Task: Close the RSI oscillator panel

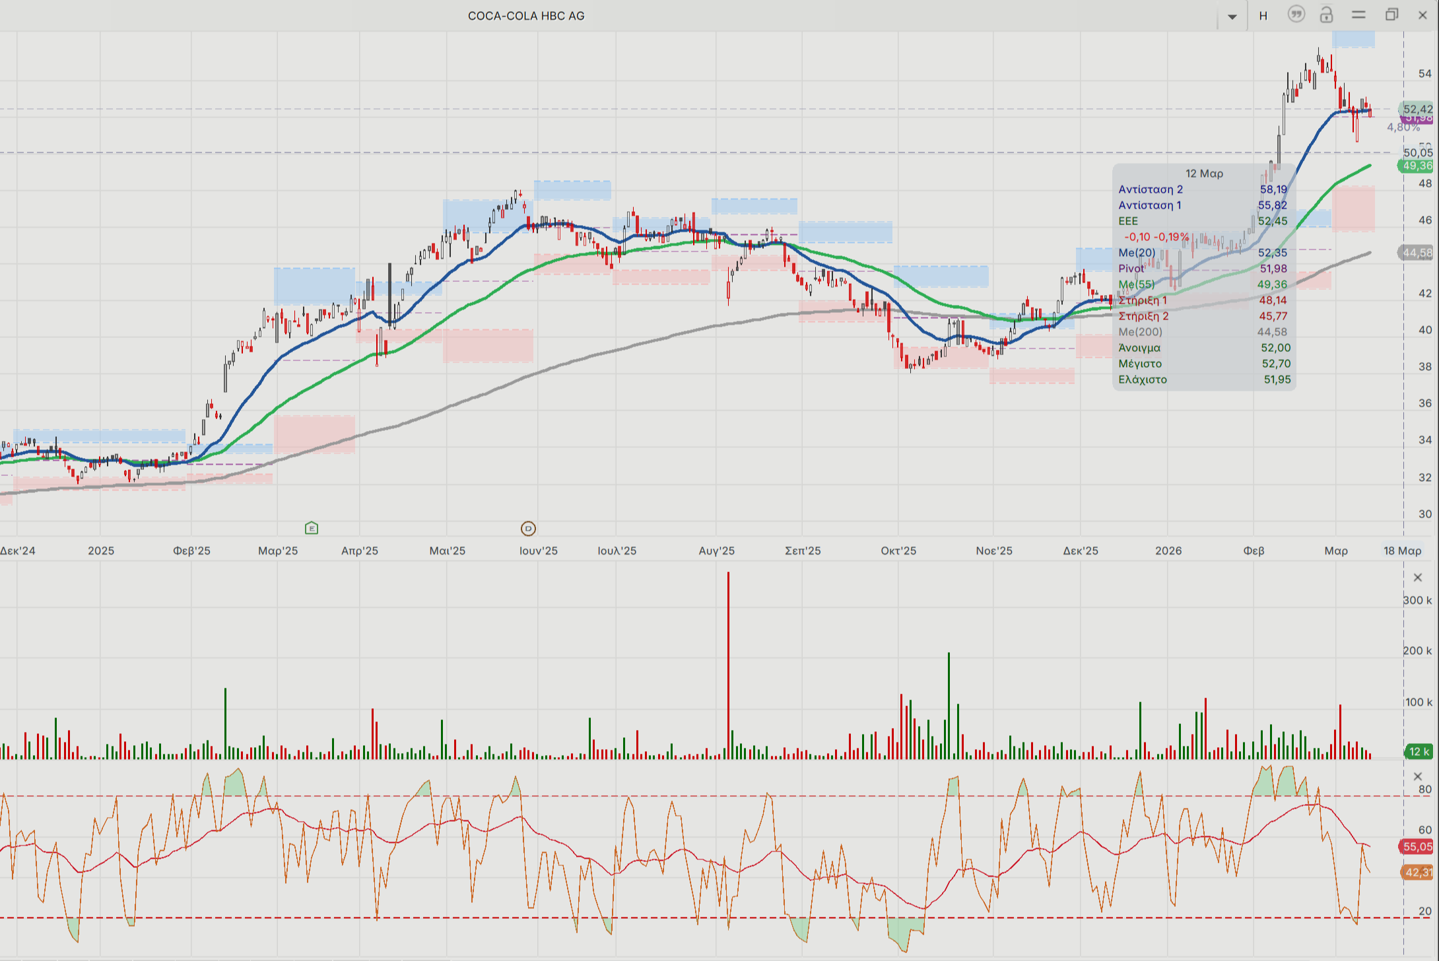Action: [1417, 776]
